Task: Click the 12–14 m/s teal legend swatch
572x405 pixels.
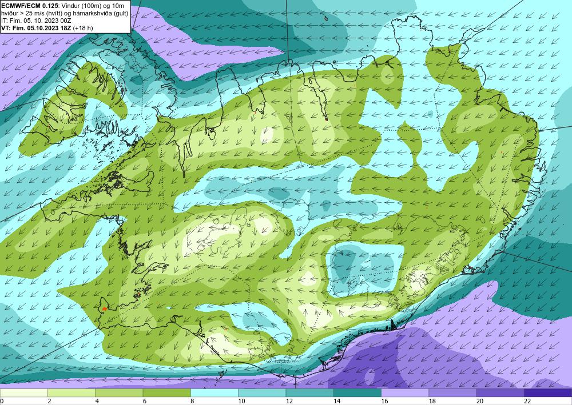Action: 309,393
